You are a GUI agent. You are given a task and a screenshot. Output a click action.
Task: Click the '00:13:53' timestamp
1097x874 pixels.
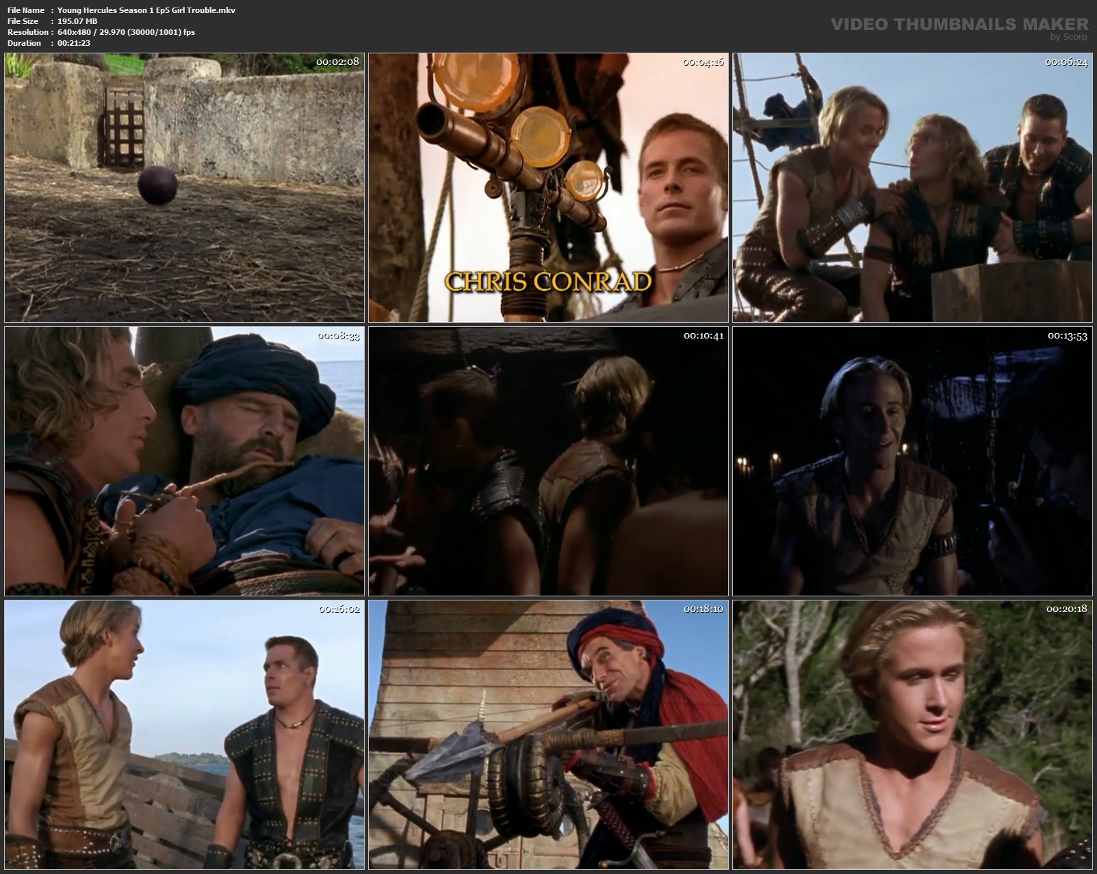[1068, 336]
